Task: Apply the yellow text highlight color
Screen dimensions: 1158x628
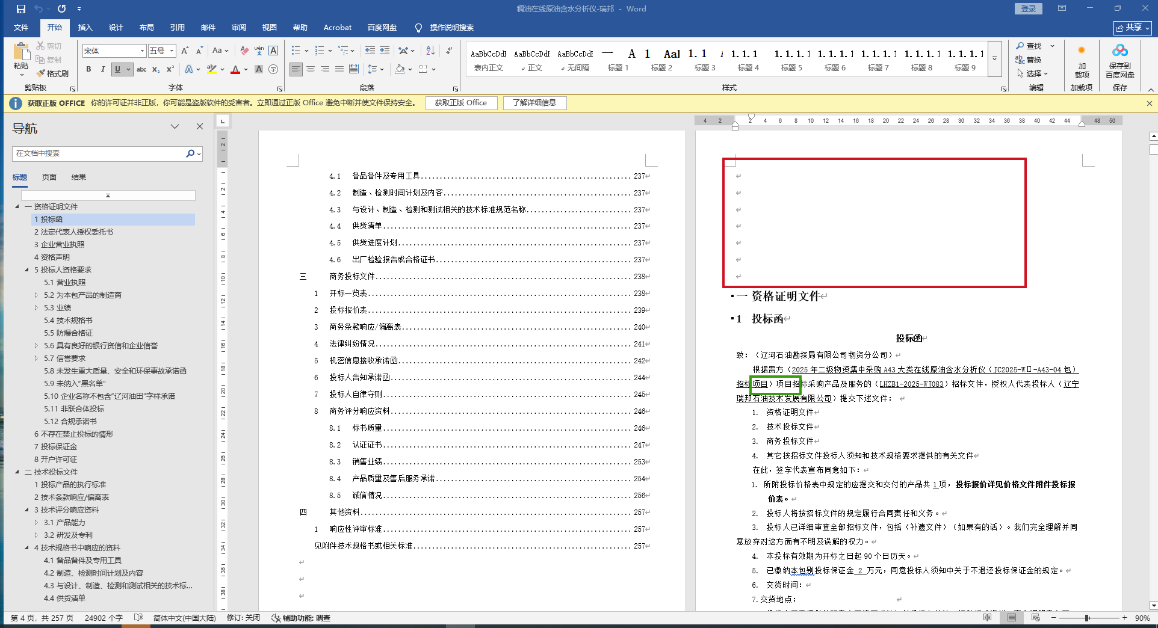Action: click(x=211, y=69)
